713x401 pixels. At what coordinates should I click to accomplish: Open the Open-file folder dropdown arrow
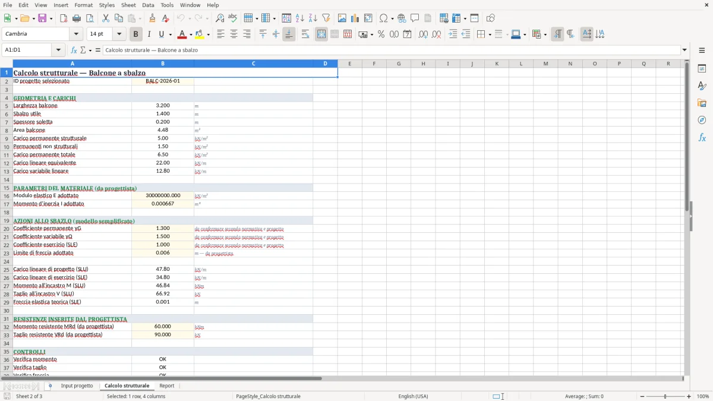pos(33,18)
